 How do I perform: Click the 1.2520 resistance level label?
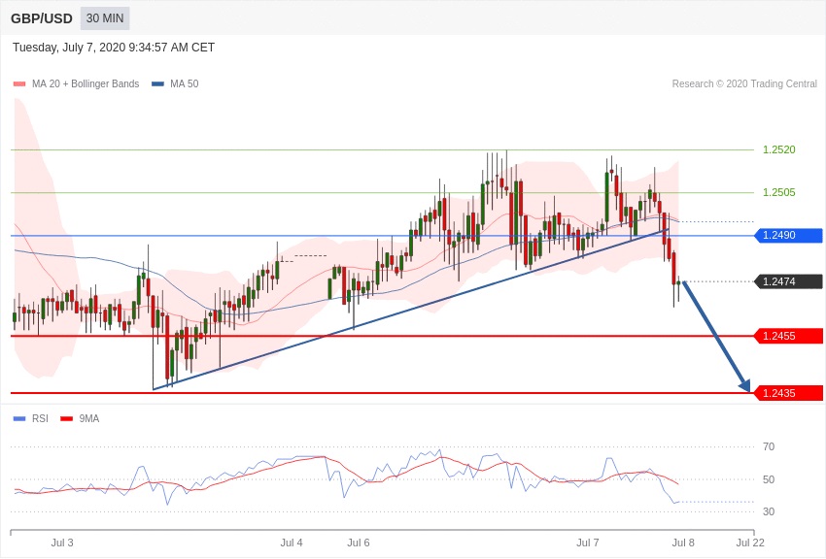pos(778,149)
